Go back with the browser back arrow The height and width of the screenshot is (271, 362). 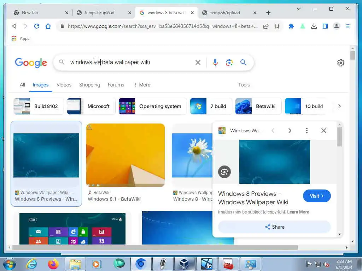pyautogui.click(x=14, y=26)
